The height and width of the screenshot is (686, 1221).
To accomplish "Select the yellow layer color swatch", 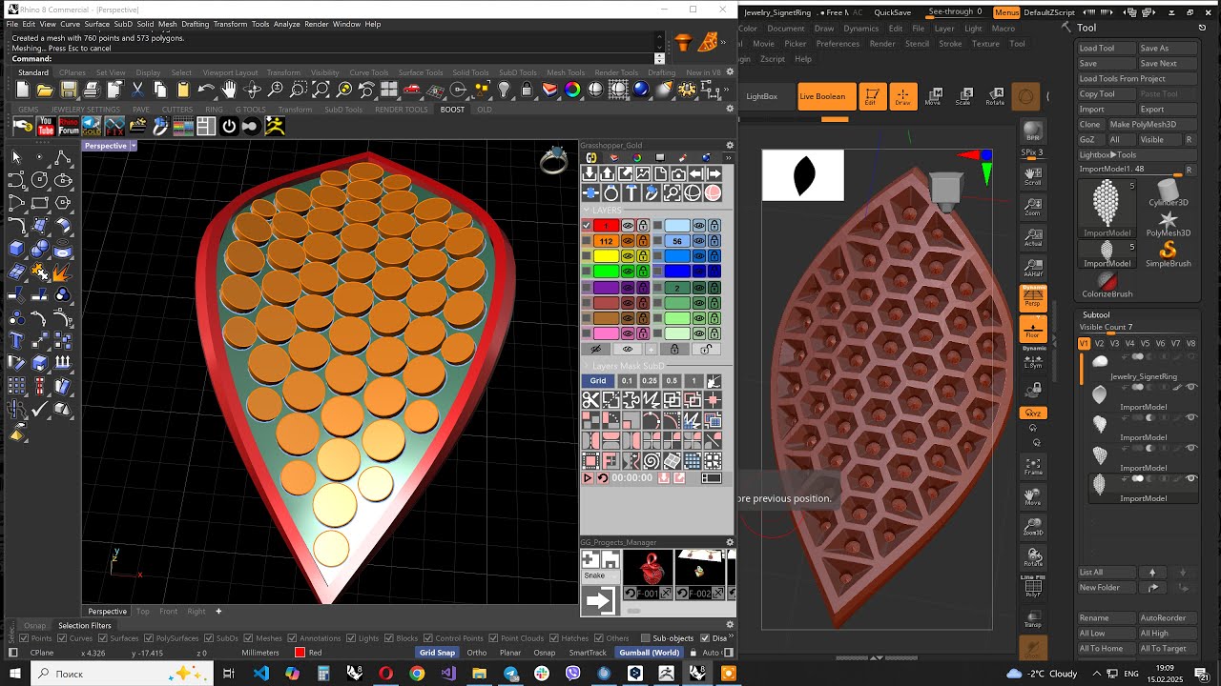I will 606,256.
